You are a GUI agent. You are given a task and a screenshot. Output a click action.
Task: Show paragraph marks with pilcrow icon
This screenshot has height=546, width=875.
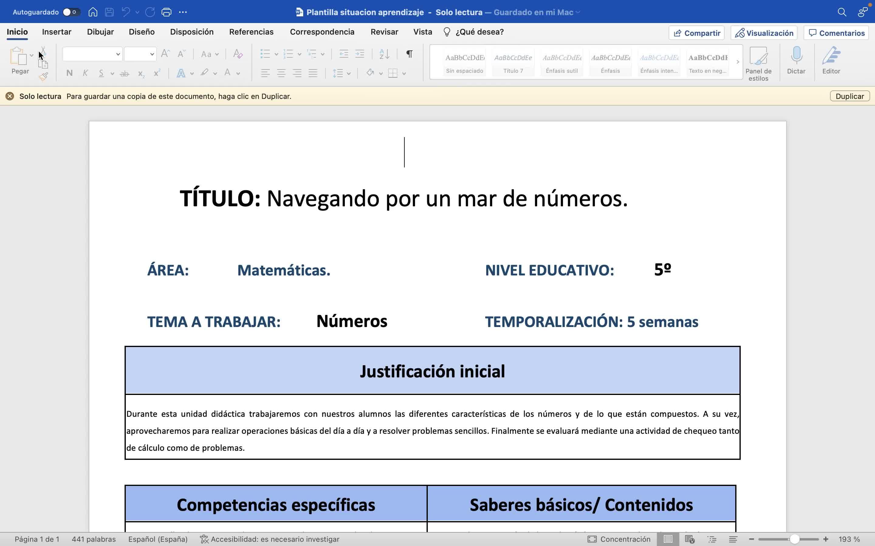[x=409, y=54]
